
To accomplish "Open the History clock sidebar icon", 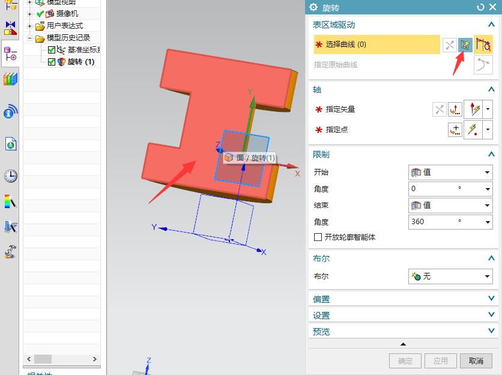I will [11, 176].
